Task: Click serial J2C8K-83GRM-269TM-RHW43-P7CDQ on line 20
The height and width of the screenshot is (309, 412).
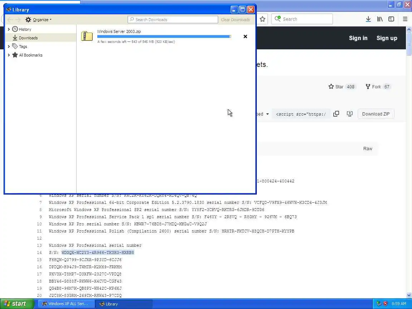Action: 85,295
